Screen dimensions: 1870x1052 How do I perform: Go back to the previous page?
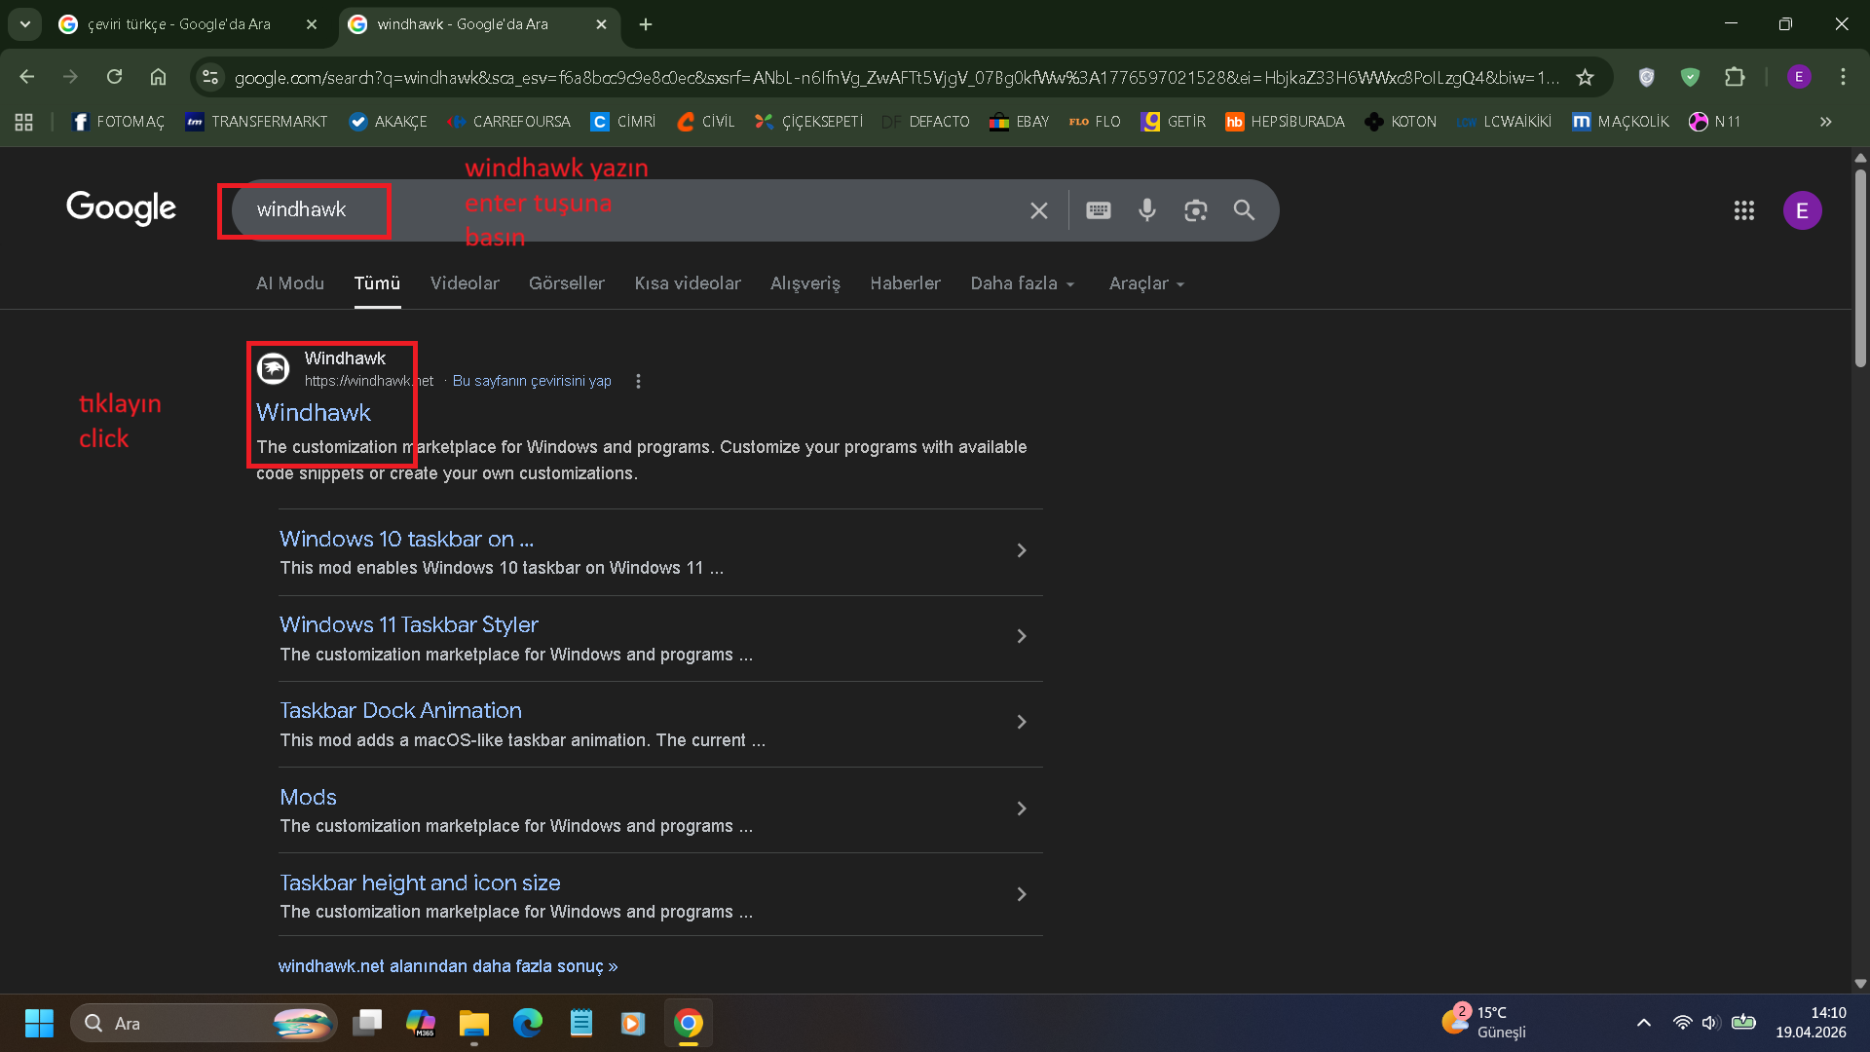coord(26,77)
